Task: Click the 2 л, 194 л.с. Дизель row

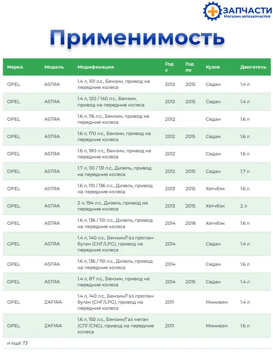Action: [136, 206]
